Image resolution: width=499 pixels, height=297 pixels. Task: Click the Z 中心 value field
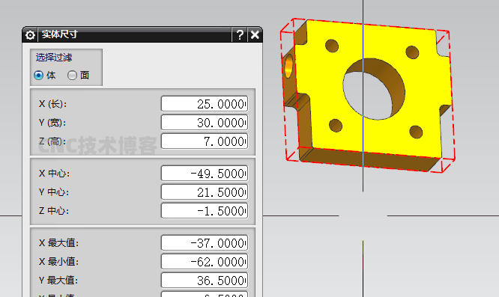tap(205, 211)
